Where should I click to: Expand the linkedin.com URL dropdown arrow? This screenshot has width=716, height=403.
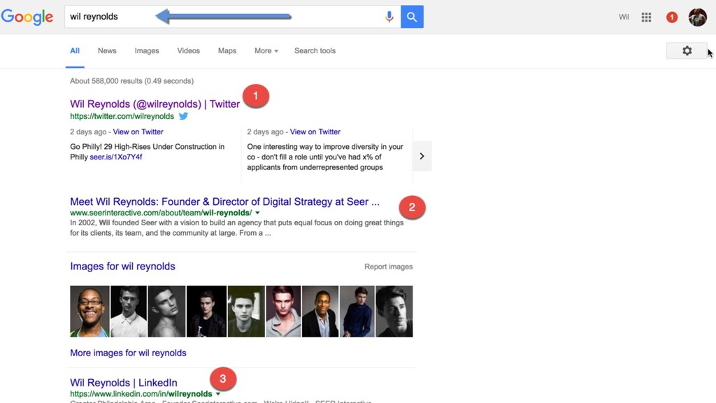click(x=218, y=394)
